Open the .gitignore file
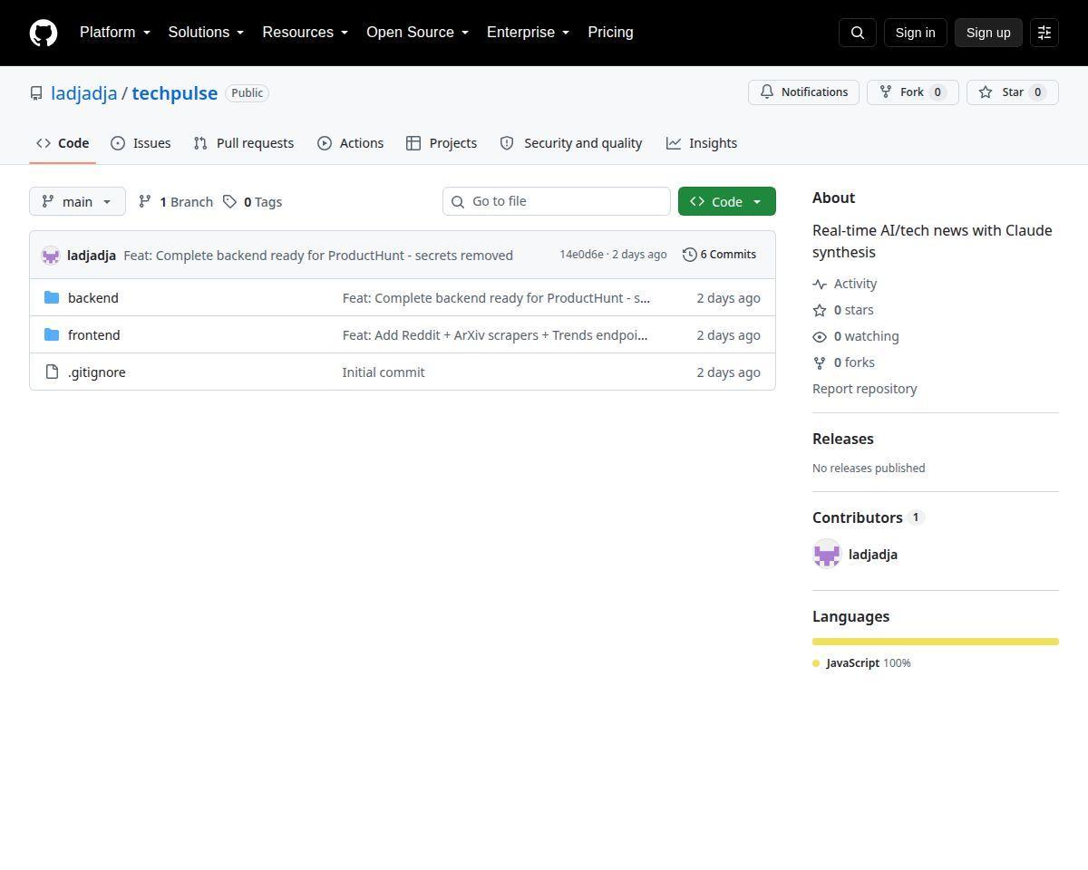Image resolution: width=1088 pixels, height=870 pixels. pos(97,372)
